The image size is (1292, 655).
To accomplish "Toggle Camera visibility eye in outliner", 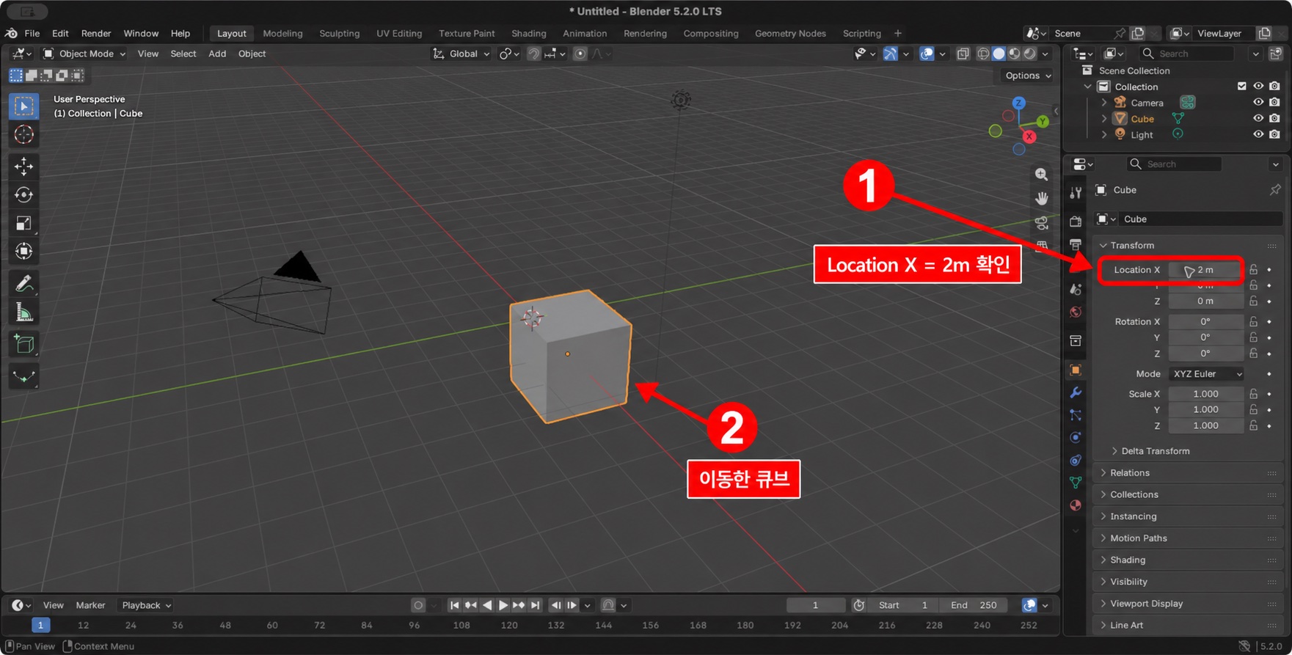I will pos(1258,103).
